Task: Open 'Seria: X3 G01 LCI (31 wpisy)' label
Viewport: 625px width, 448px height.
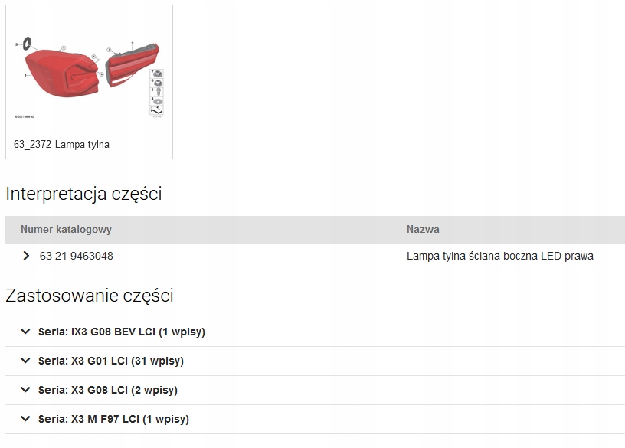Action: pos(111,361)
